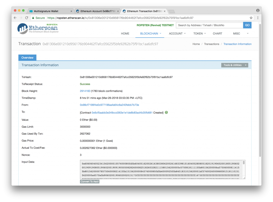
Task: Select the Overview tab
Action: (x=27, y=57)
